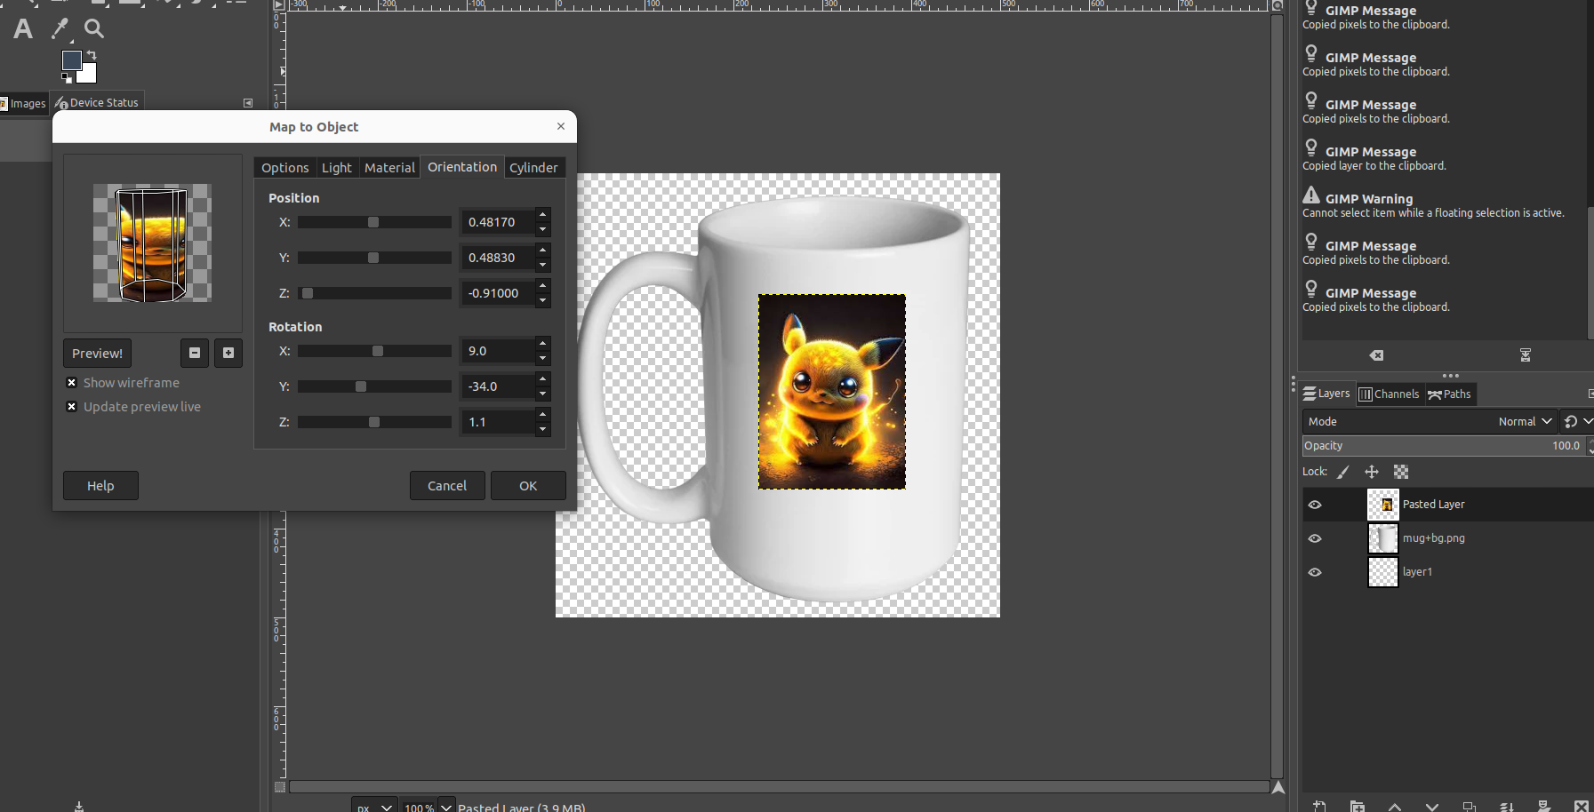
Task: Click the Position Z slider
Action: tap(374, 293)
